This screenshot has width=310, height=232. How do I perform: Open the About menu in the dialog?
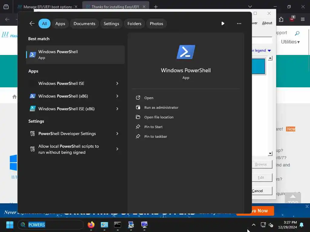267,23
